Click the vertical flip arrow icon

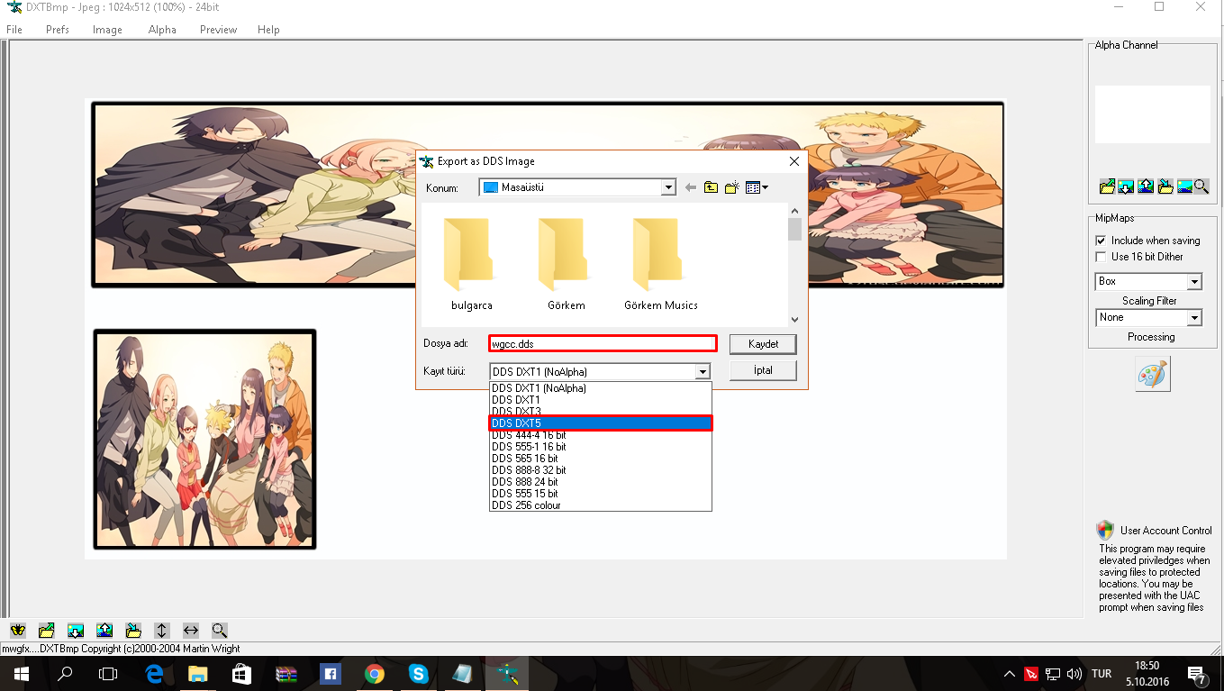pyautogui.click(x=162, y=631)
